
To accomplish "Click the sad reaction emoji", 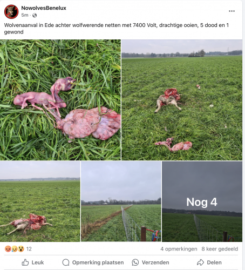I will [x=15, y=249].
